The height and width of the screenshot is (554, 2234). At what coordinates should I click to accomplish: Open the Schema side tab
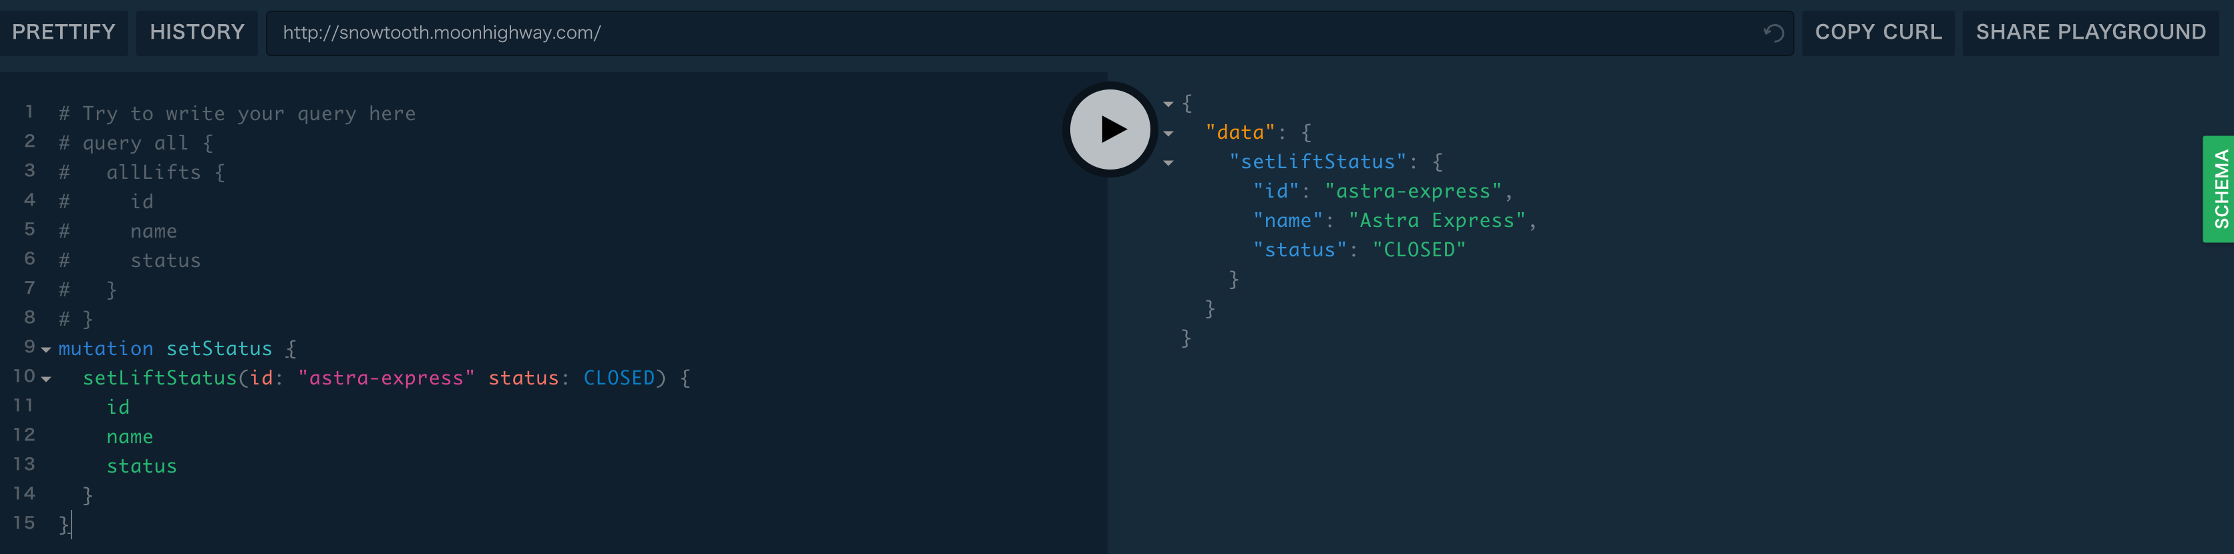coord(2220,189)
